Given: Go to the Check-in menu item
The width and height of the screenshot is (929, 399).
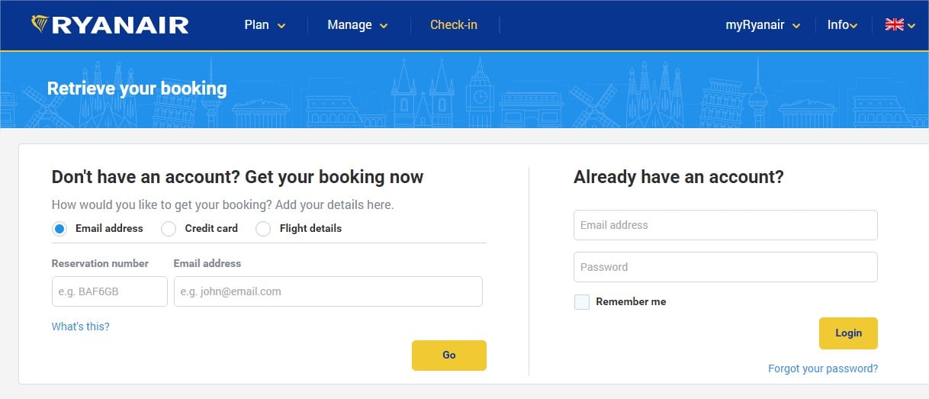Looking at the screenshot, I should [x=454, y=25].
